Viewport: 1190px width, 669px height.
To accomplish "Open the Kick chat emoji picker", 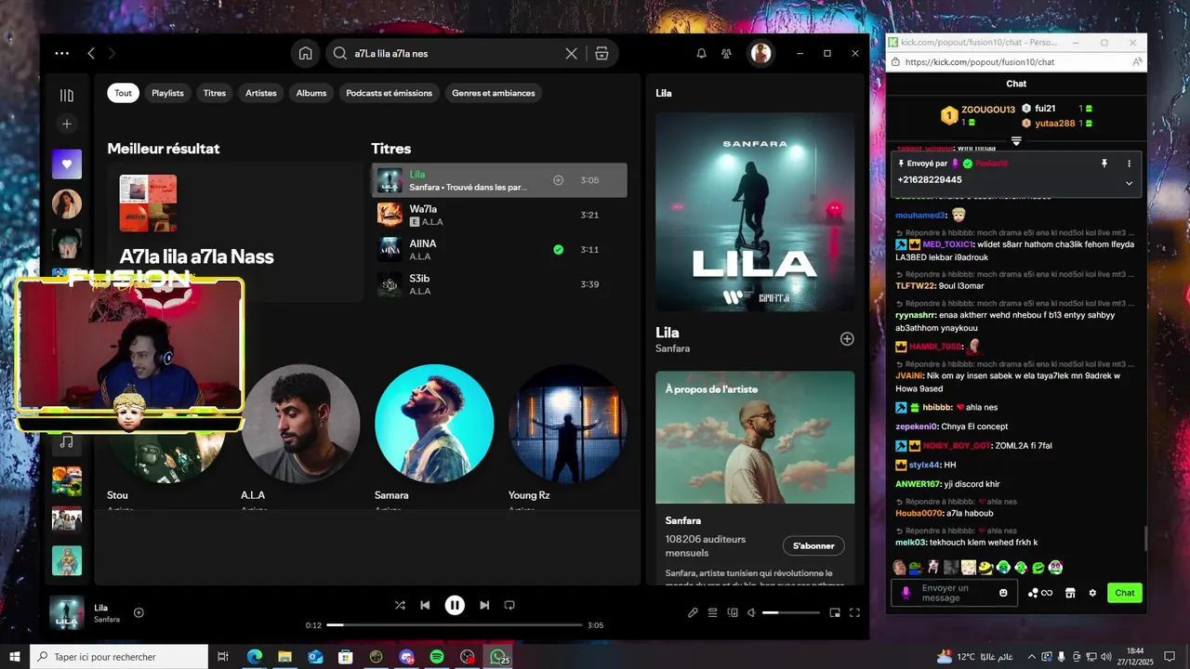I will click(x=1003, y=593).
